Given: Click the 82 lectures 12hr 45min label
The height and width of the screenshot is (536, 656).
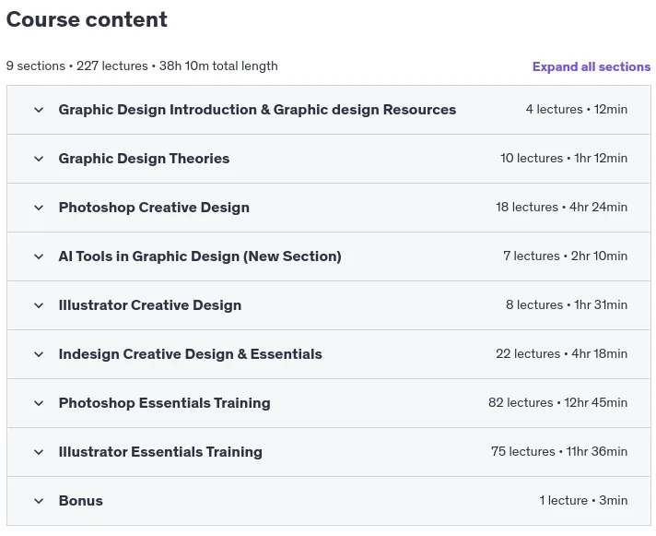Looking at the screenshot, I should pyautogui.click(x=557, y=403).
